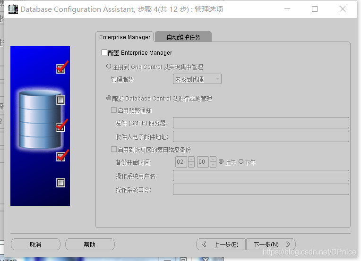Select 注册到 Grid Control radio option
Image resolution: width=361 pixels, height=261 pixels.
click(x=108, y=67)
